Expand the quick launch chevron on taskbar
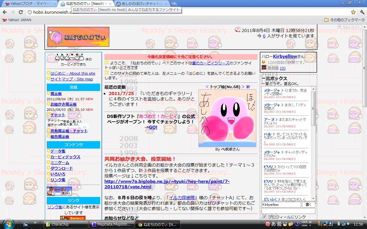 (35, 222)
